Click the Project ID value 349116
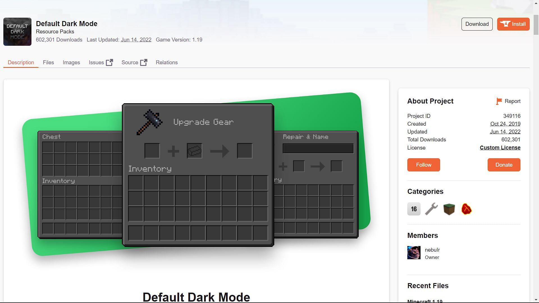 click(x=512, y=116)
